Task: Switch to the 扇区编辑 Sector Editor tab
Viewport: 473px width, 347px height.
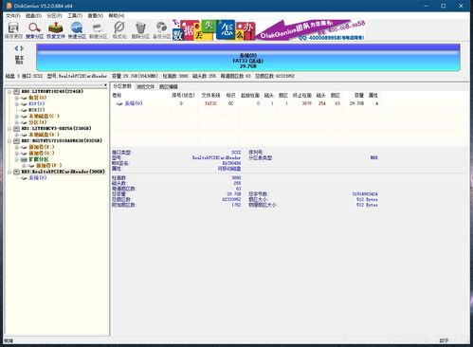Action: pos(169,86)
